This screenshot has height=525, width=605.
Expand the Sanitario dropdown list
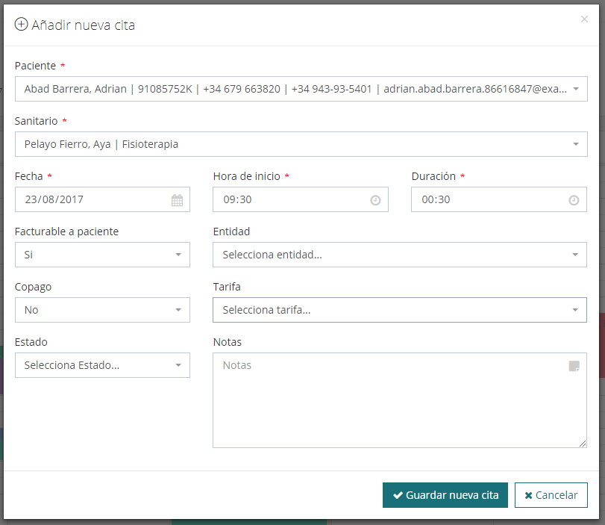[301, 144]
